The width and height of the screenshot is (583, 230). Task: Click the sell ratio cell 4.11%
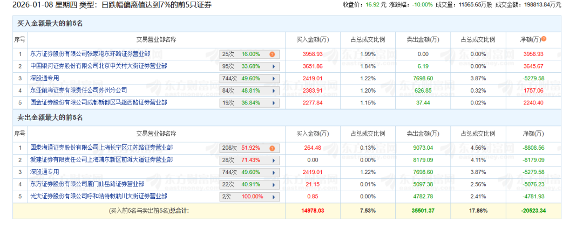pyautogui.click(x=478, y=160)
